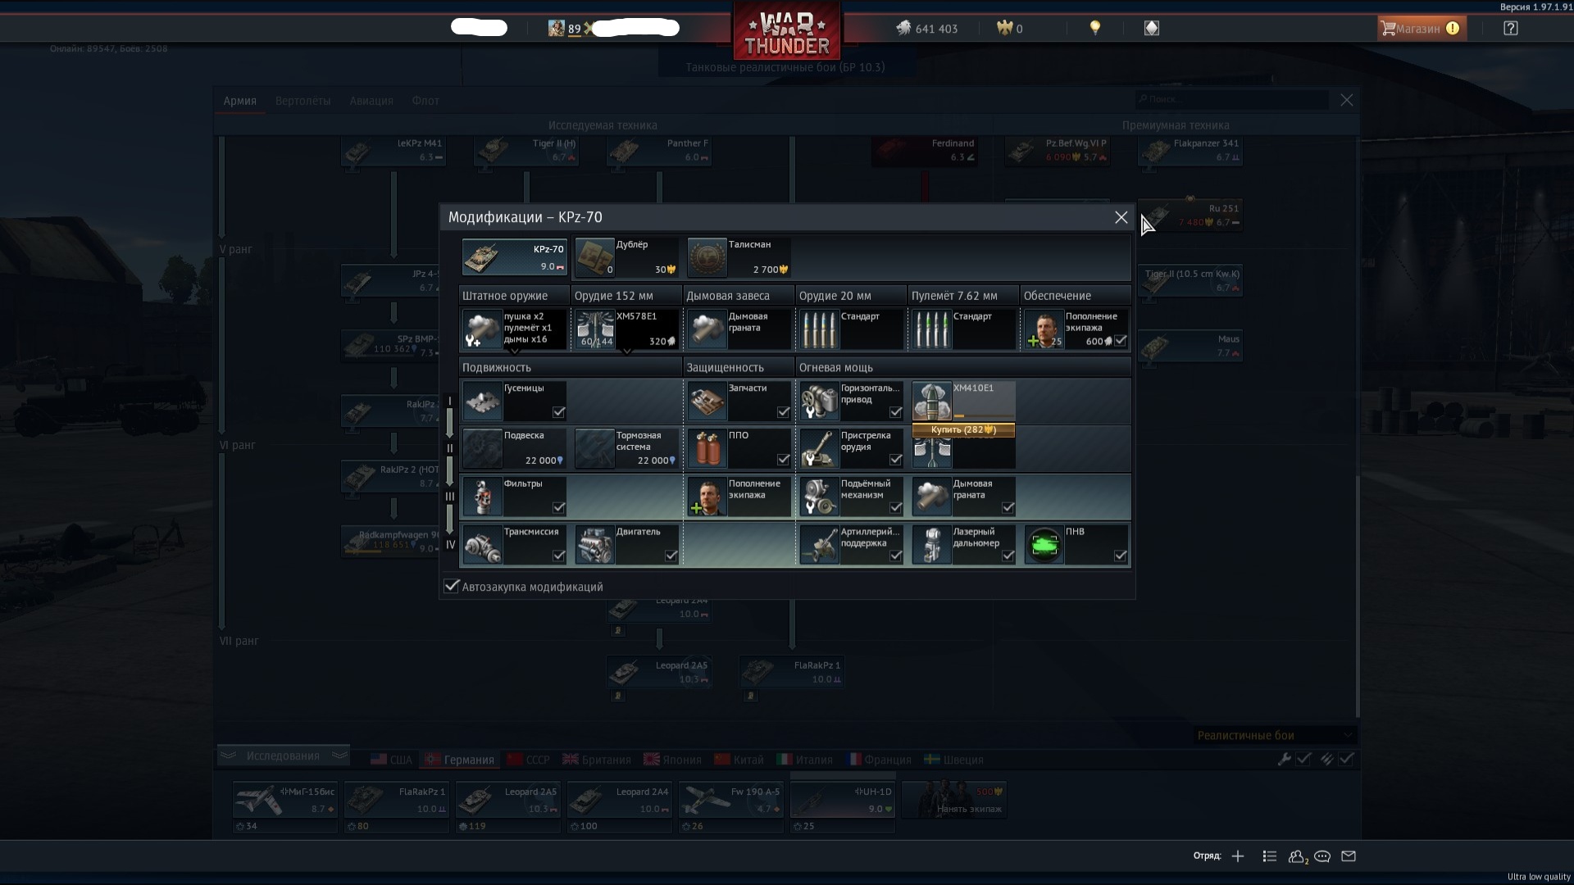Select the KPz-70 vehicle tile
Image resolution: width=1574 pixels, height=885 pixels.
[x=514, y=257]
